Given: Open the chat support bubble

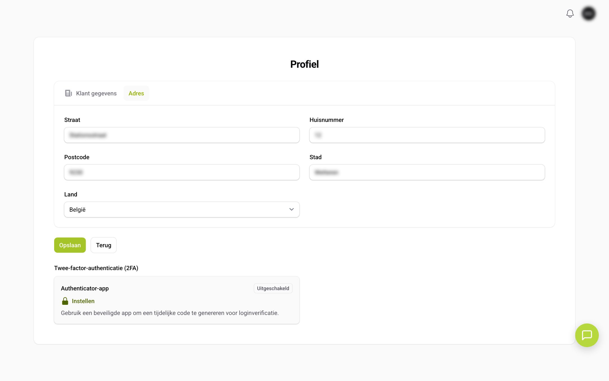Looking at the screenshot, I should (587, 335).
